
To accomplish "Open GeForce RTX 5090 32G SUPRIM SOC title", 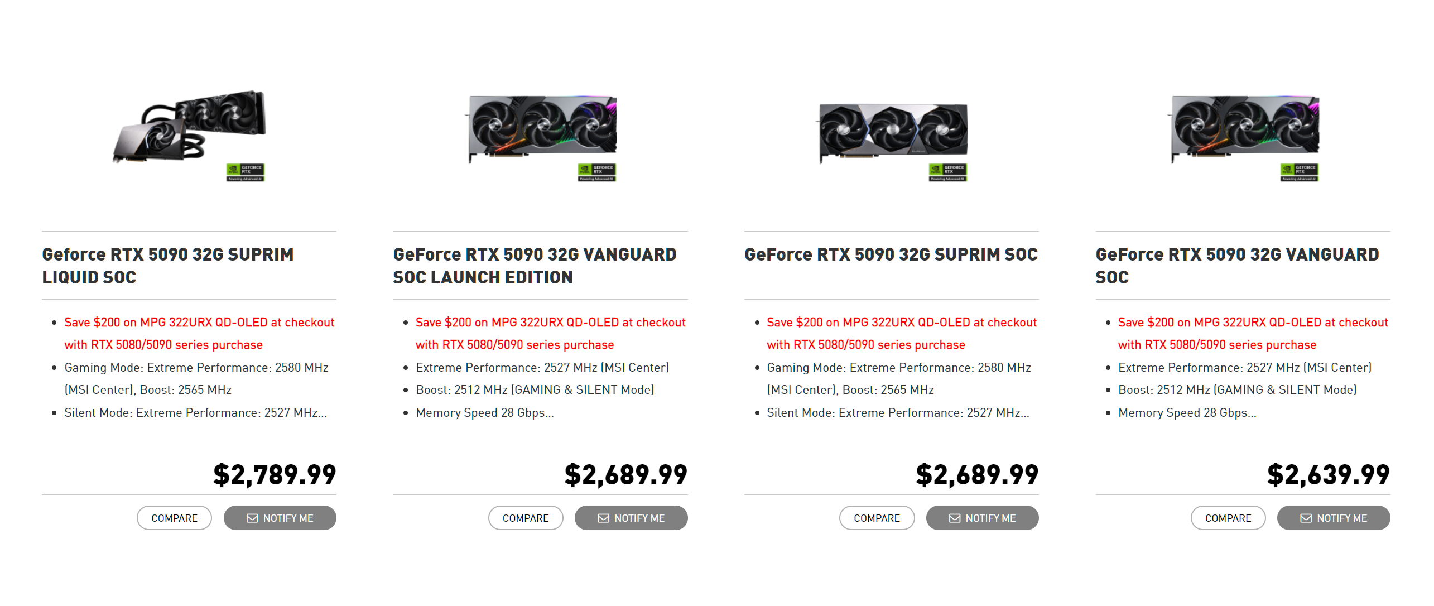I will click(x=891, y=254).
